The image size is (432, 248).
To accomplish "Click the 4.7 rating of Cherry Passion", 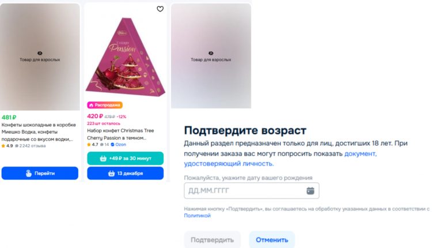I will (x=93, y=145).
